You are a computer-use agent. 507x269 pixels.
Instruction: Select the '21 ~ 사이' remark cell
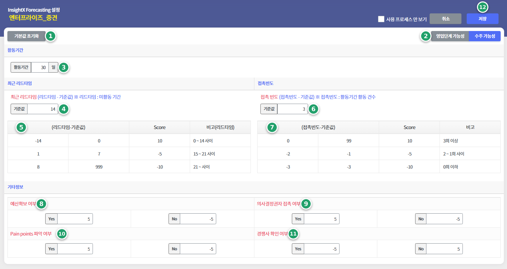pos(220,167)
